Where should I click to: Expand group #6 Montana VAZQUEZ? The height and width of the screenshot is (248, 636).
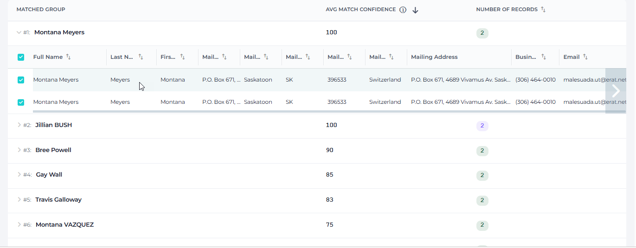tap(19, 224)
